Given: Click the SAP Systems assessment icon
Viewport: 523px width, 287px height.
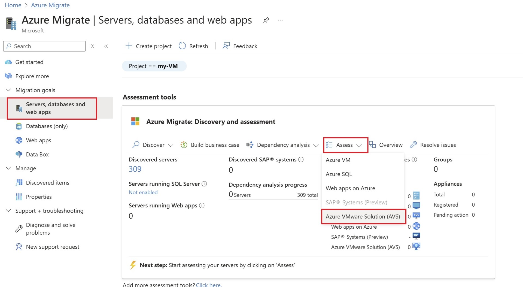Looking at the screenshot, I should (x=416, y=236).
